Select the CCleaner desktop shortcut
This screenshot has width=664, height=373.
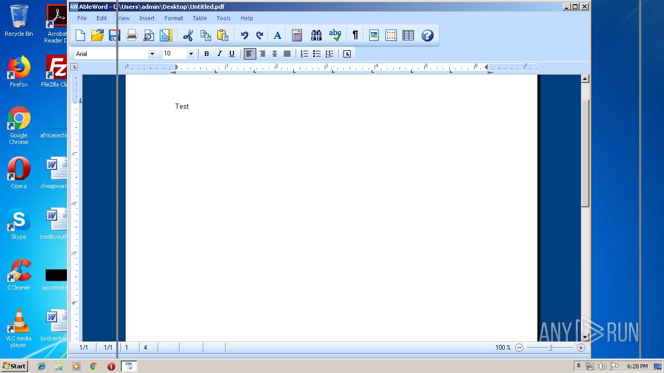click(x=19, y=275)
